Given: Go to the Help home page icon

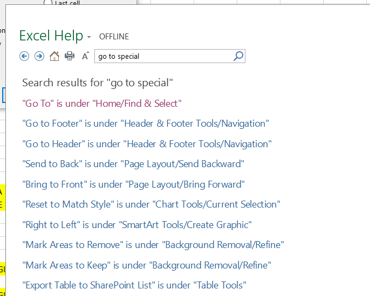Looking at the screenshot, I should [x=54, y=56].
